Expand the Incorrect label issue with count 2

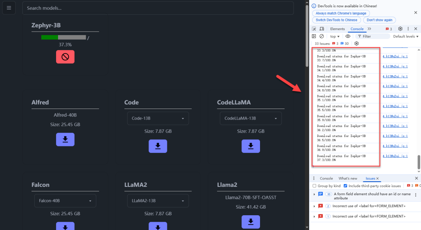coord(314,206)
